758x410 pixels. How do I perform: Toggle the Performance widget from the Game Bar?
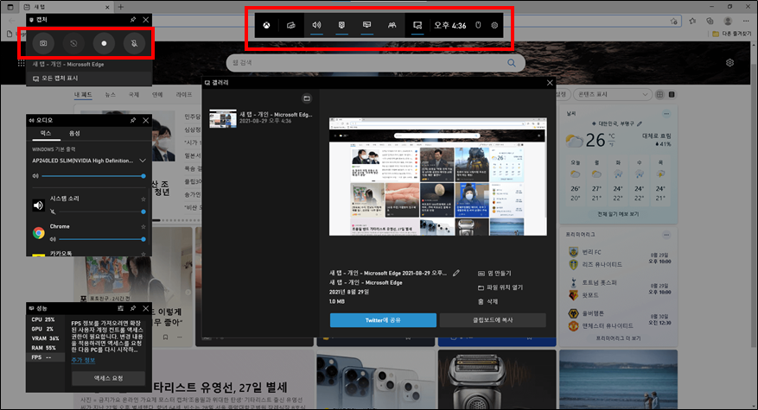pos(367,26)
